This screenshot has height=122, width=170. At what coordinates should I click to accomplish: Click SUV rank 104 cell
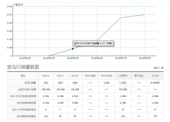point(46,116)
